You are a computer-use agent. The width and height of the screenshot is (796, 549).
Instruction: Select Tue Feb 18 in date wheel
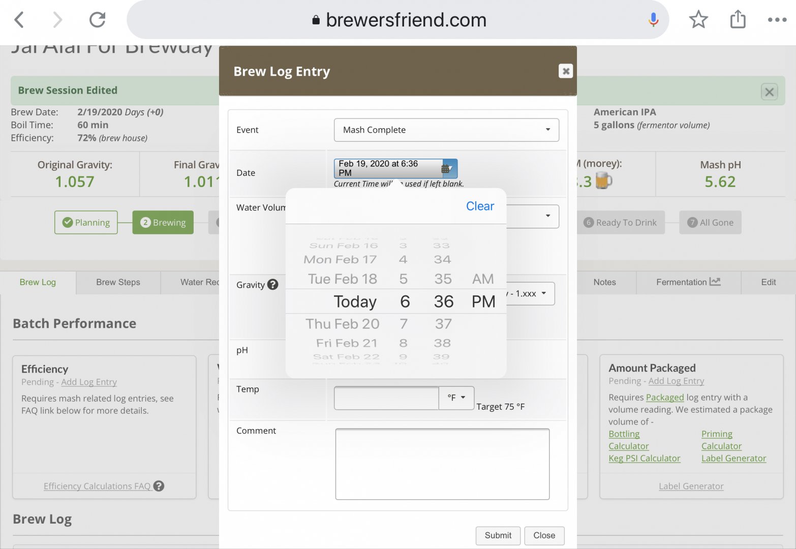click(x=342, y=279)
